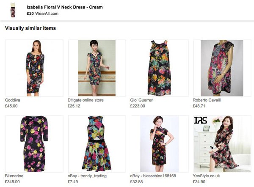The image size is (254, 187).
Task: Open the eBay blesschina168168 dress image
Action: (x=160, y=143)
